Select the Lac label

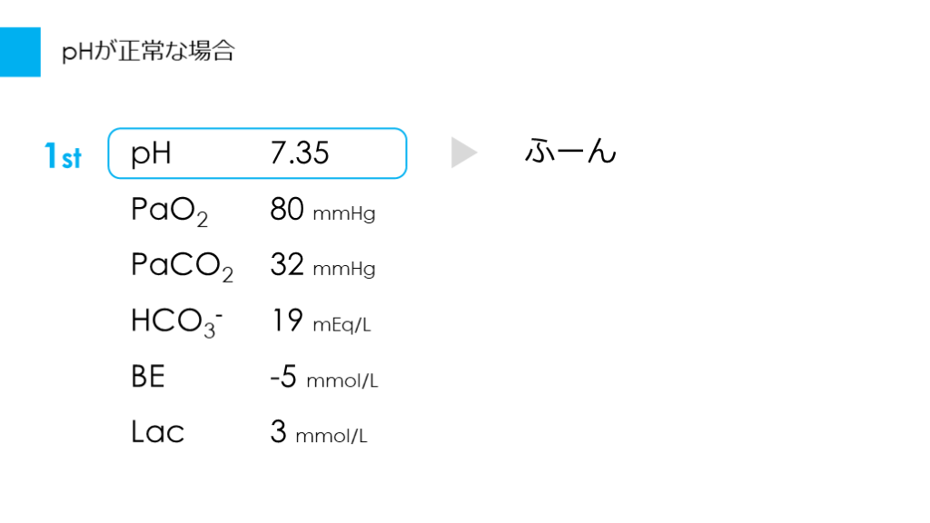tap(157, 431)
